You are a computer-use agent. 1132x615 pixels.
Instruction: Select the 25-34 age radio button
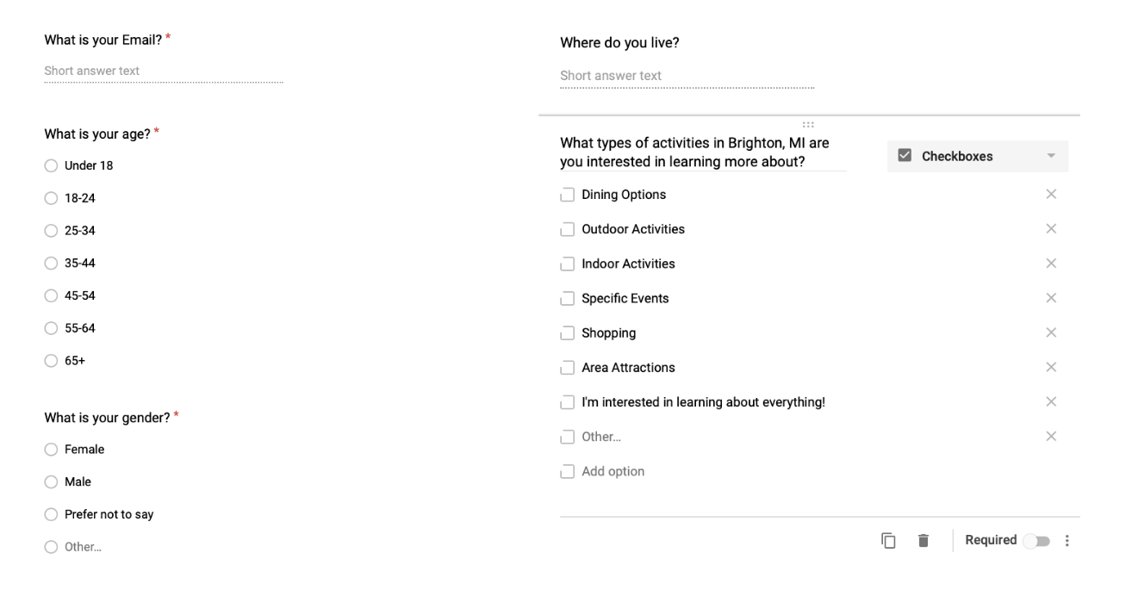pyautogui.click(x=51, y=231)
